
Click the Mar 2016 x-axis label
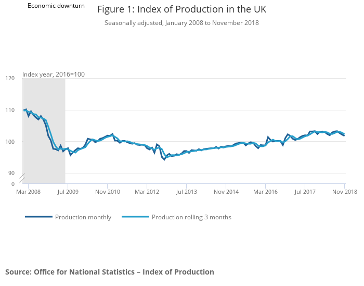pyautogui.click(x=265, y=192)
